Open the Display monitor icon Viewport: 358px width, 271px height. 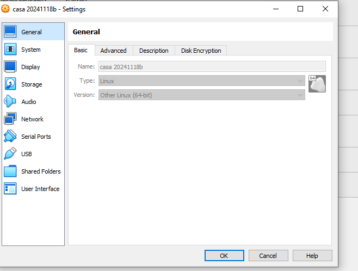(10, 67)
